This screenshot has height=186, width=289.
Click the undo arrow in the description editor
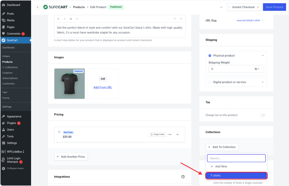pyautogui.click(x=175, y=19)
